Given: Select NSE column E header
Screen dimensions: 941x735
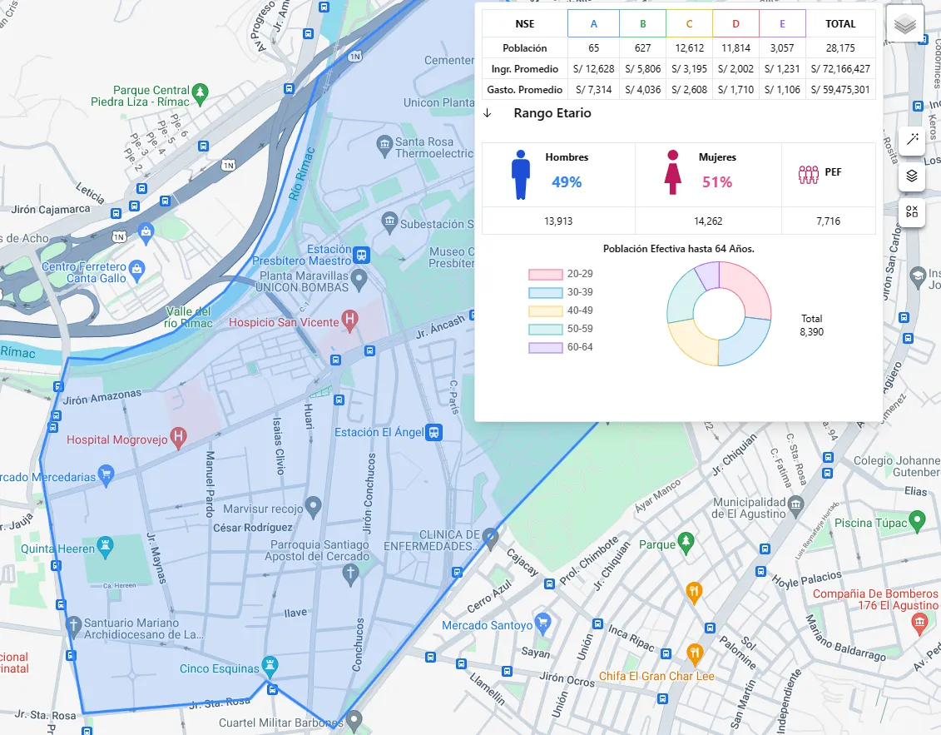Looking at the screenshot, I should coord(782,24).
